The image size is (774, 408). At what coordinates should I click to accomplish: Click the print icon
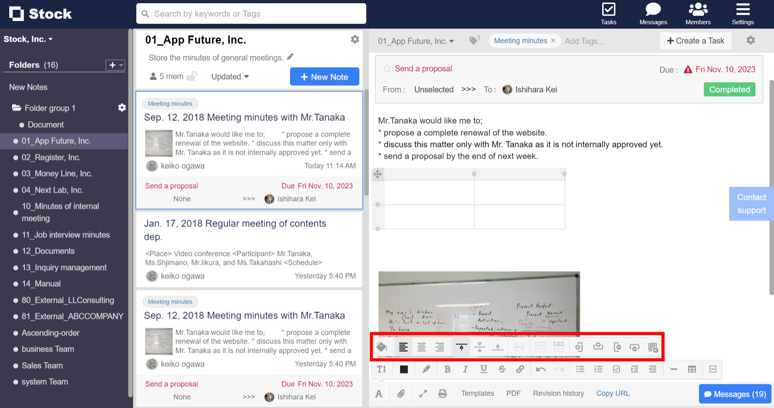442,394
